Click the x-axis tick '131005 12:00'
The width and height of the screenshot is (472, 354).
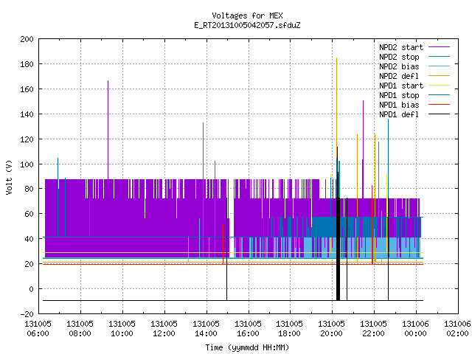pos(164,329)
